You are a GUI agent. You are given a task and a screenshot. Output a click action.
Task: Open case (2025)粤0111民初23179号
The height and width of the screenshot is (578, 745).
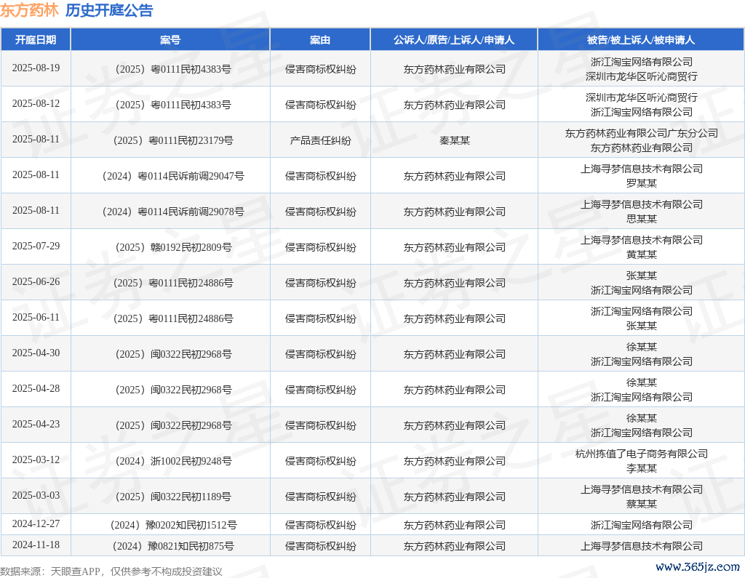click(x=170, y=140)
